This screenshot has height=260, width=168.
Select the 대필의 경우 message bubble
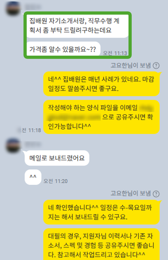click(x=101, y=244)
